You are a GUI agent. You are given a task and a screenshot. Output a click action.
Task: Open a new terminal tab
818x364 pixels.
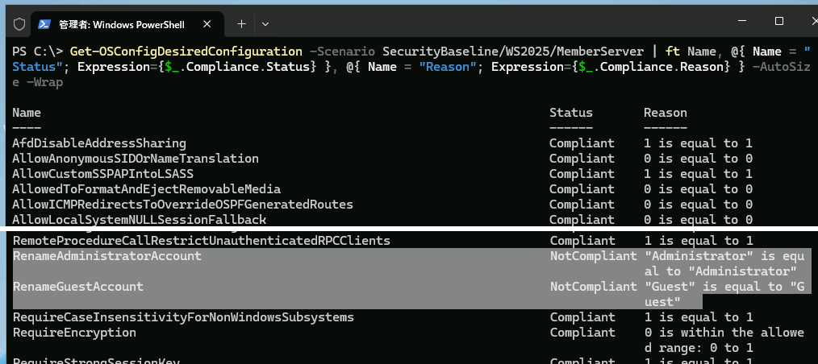(x=241, y=23)
